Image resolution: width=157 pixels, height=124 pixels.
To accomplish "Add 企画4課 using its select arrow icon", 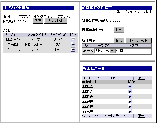I will [x=130, y=101].
